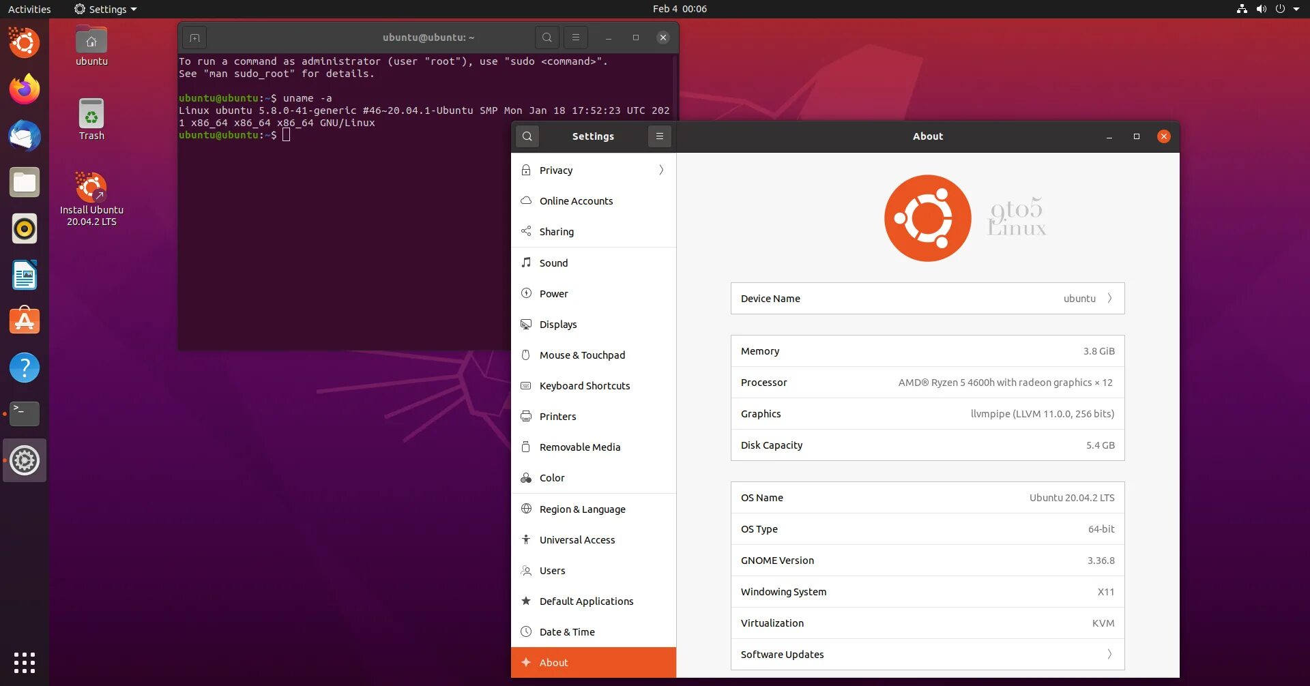Open a new tab in Terminal window

194,38
